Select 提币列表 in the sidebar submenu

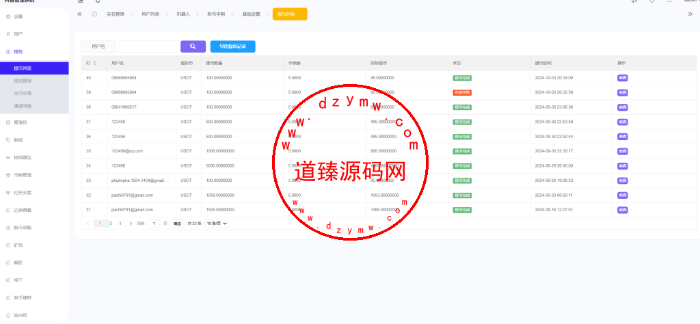pos(34,68)
